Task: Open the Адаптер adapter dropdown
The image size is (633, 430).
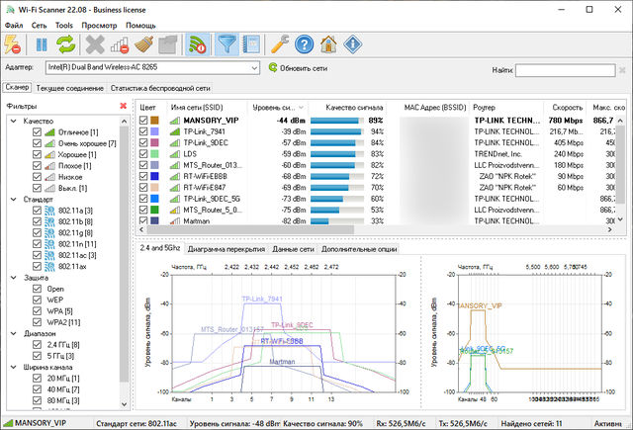Action: point(253,68)
